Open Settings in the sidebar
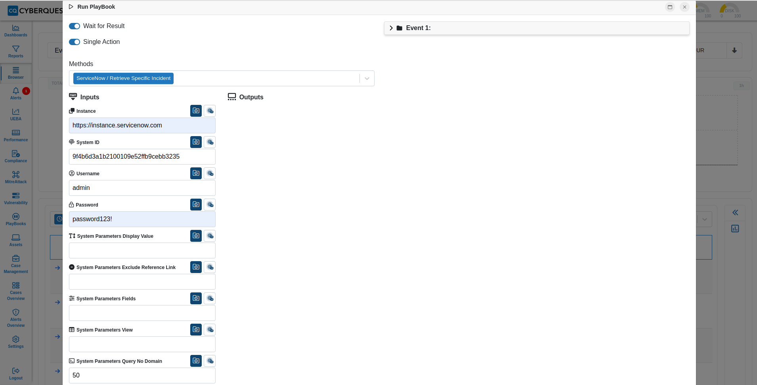 click(16, 342)
